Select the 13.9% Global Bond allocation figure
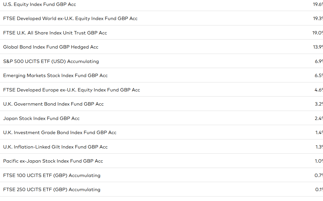Screen dimensions: 323x201 click(x=318, y=47)
